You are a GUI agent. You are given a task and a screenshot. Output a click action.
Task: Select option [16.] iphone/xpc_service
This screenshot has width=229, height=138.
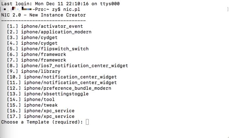[x=41, y=111]
